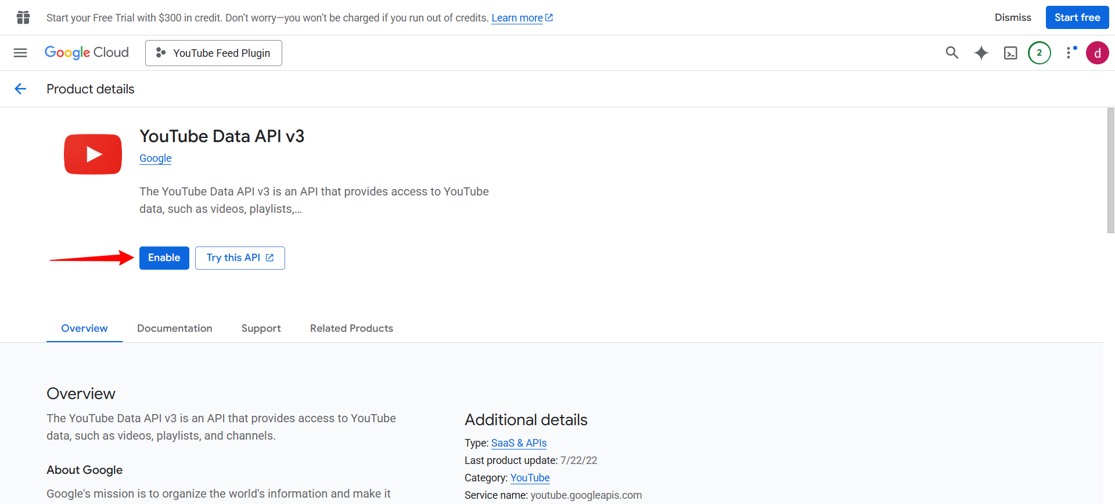Activate the Cloud Shell terminal icon
The height and width of the screenshot is (504, 1115).
[1010, 53]
